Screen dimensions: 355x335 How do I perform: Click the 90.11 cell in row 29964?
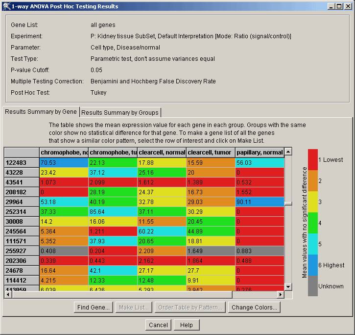pos(259,202)
